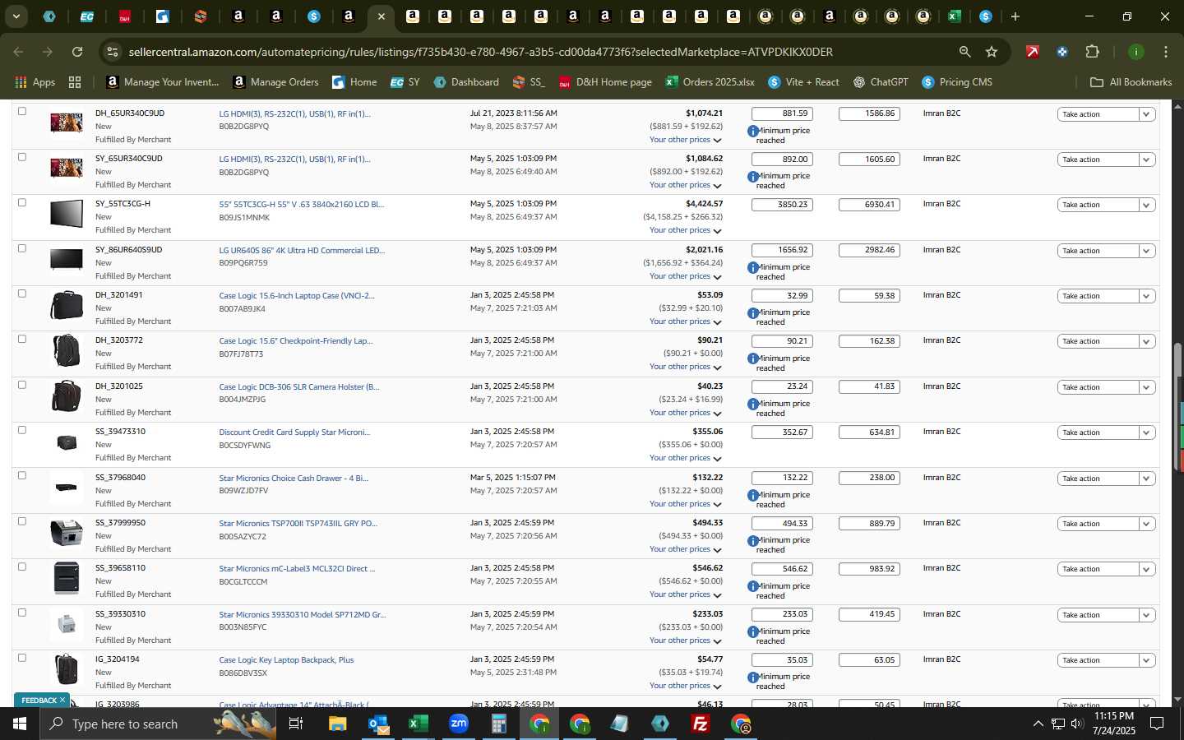Expand Your other prices for SY_86UR640S9UD
The image size is (1184, 740).
point(686,276)
